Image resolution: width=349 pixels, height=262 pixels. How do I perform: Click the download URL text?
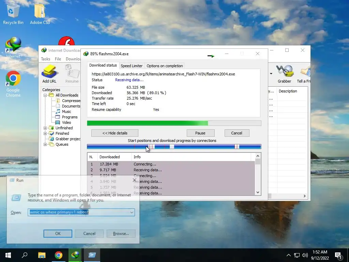[163, 74]
